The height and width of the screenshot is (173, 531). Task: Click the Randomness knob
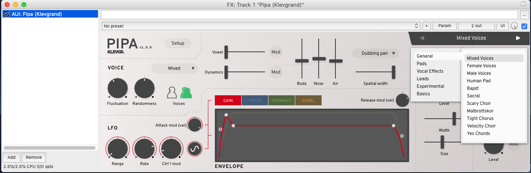click(144, 88)
